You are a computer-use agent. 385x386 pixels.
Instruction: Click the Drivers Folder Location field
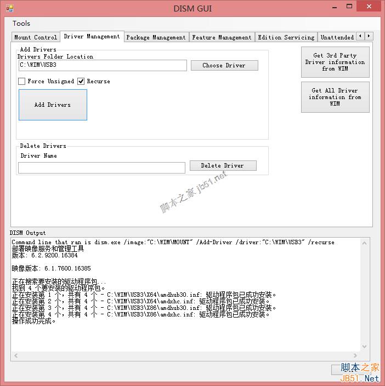[x=103, y=65]
